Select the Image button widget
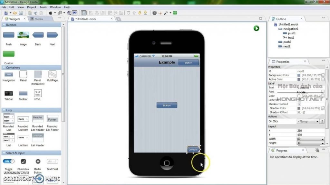The width and height of the screenshot is (330, 185). pyautogui.click(x=23, y=35)
